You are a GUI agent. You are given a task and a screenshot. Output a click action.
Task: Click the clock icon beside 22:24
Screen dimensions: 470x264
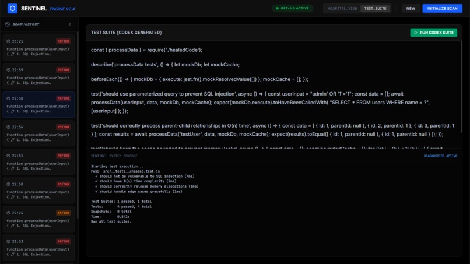[x=8, y=213]
